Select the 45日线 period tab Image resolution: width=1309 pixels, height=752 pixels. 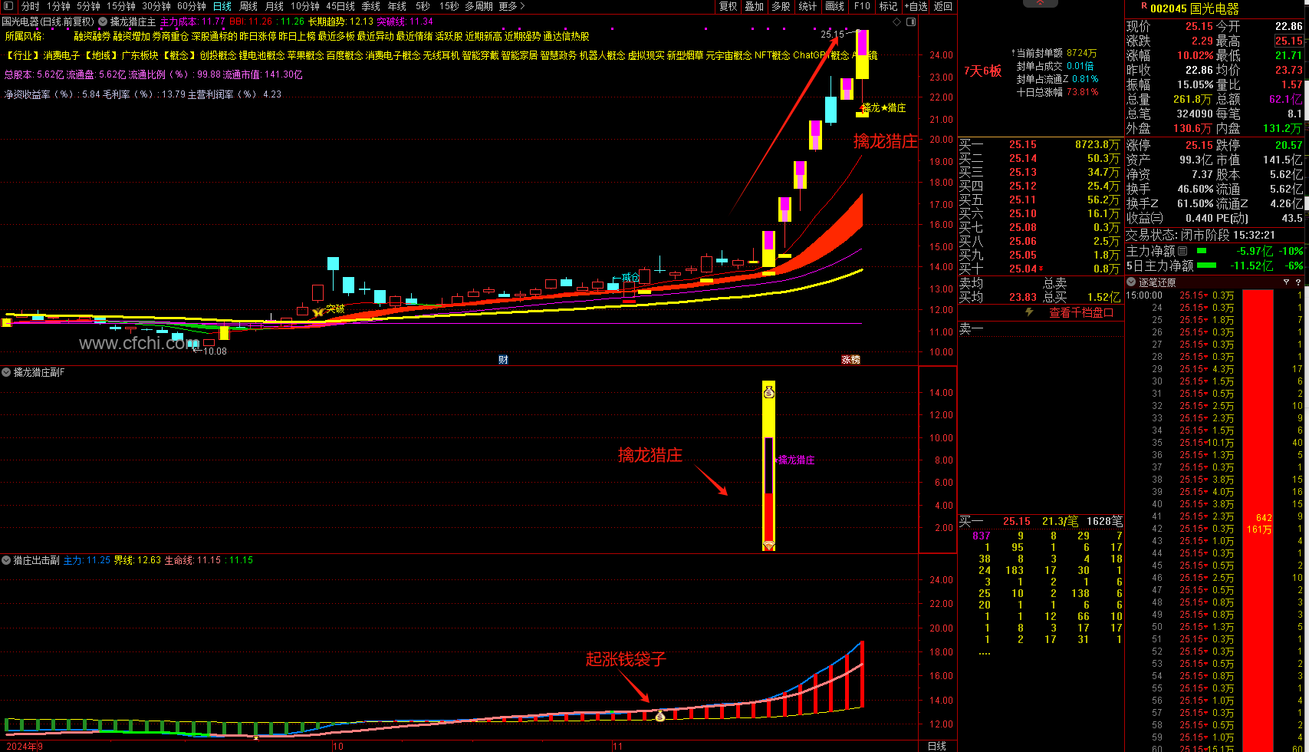click(340, 6)
